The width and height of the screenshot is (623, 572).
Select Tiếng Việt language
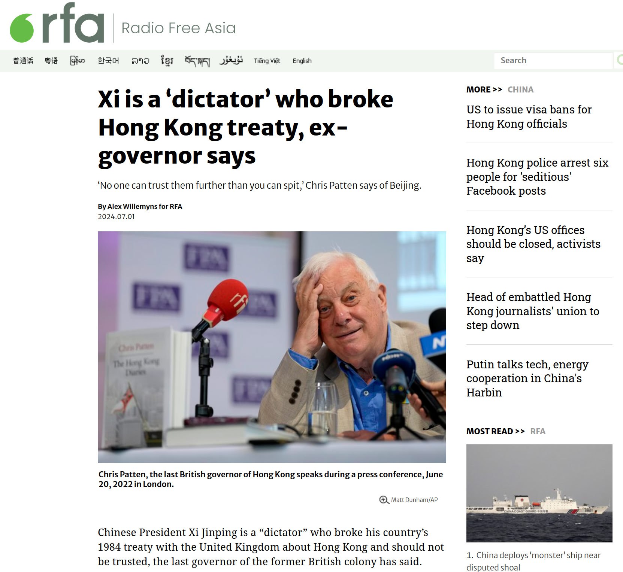coord(267,61)
